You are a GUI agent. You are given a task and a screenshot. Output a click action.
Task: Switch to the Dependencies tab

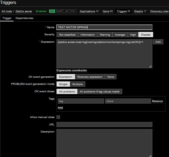(24, 18)
